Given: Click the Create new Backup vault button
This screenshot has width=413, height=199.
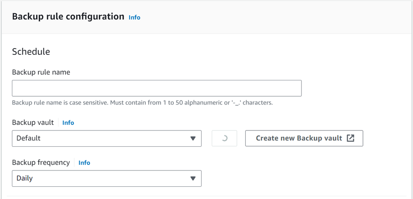Looking at the screenshot, I should click(x=304, y=138).
